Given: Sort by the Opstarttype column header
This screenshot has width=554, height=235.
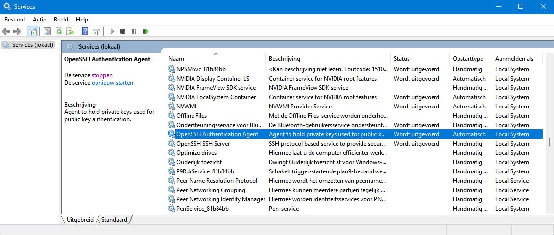Looking at the screenshot, I should [x=471, y=59].
